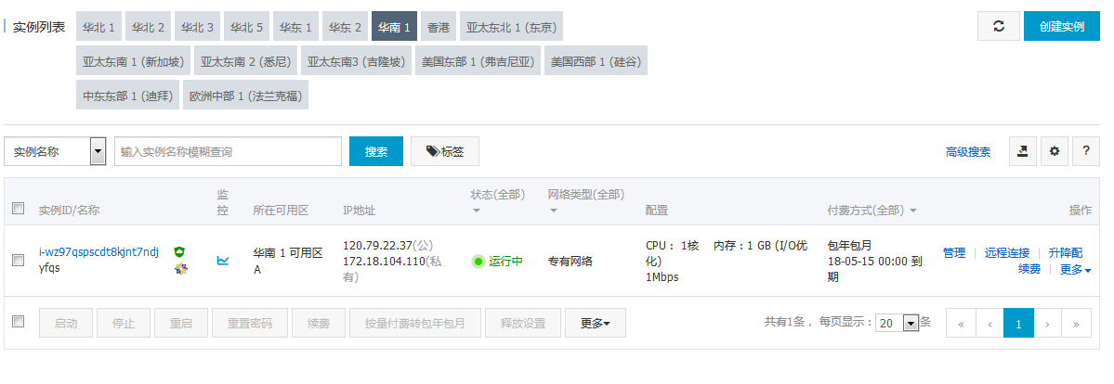Click the 重置密码 button
Screen dimensions: 1114x384
[x=249, y=323]
